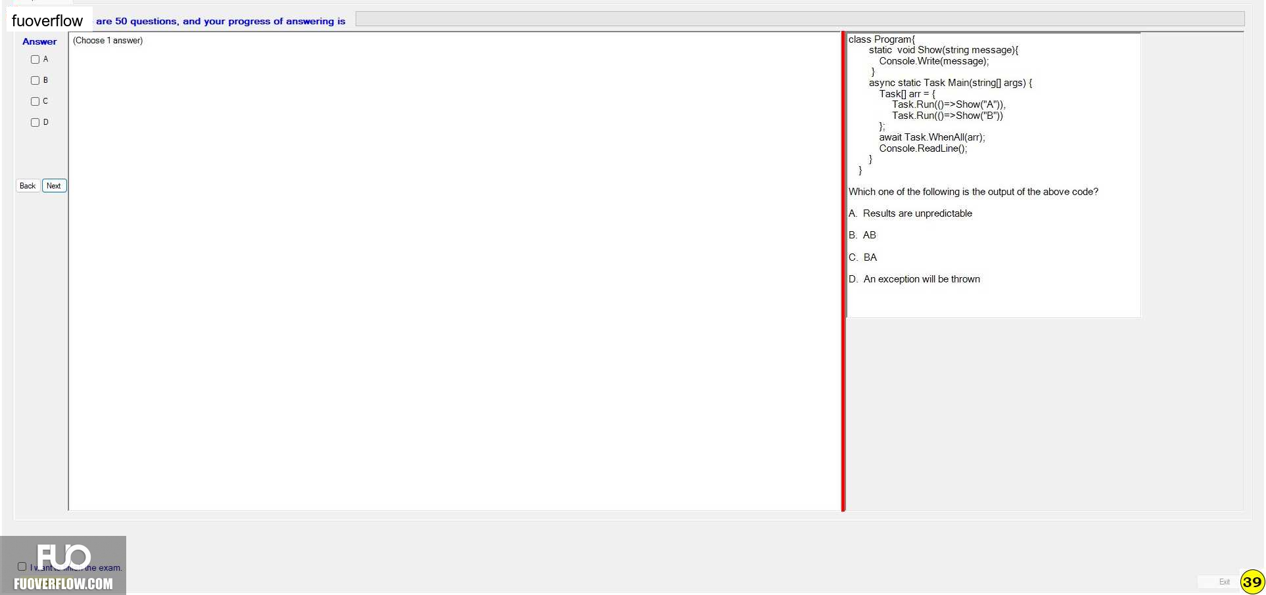Click the '(Choose 1 answer)' instruction text

click(x=108, y=41)
